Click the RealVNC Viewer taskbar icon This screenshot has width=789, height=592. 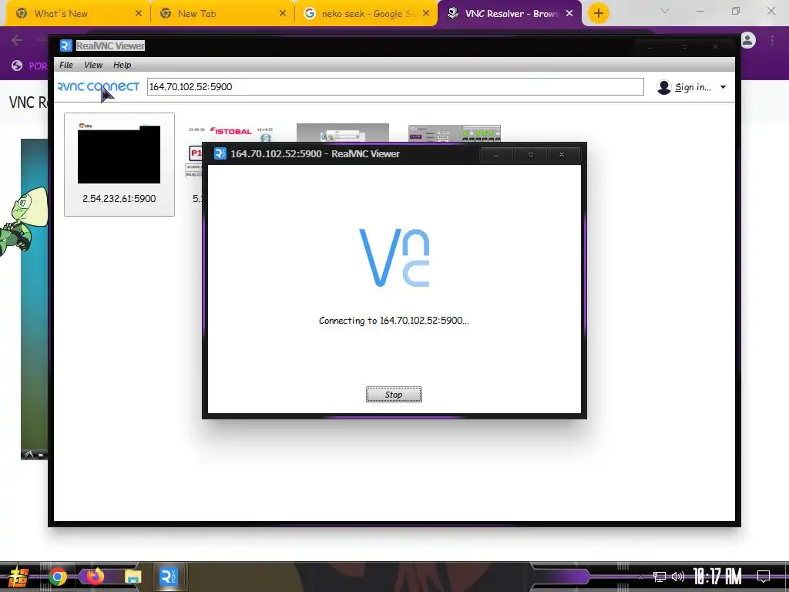point(168,577)
